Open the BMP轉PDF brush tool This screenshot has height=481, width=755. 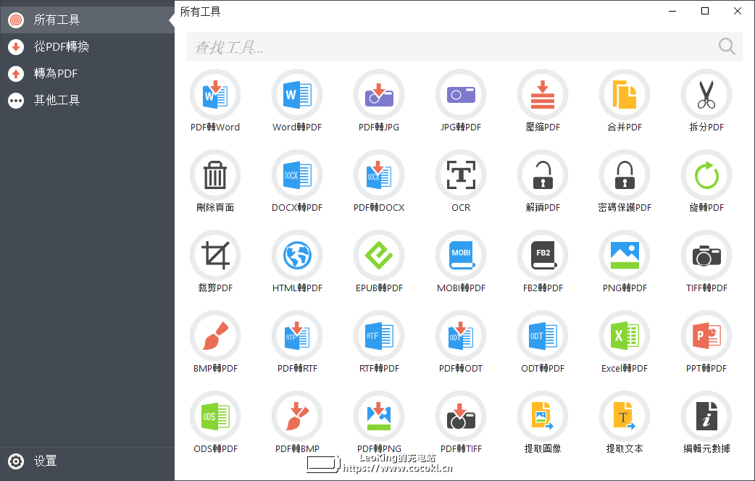coord(214,336)
